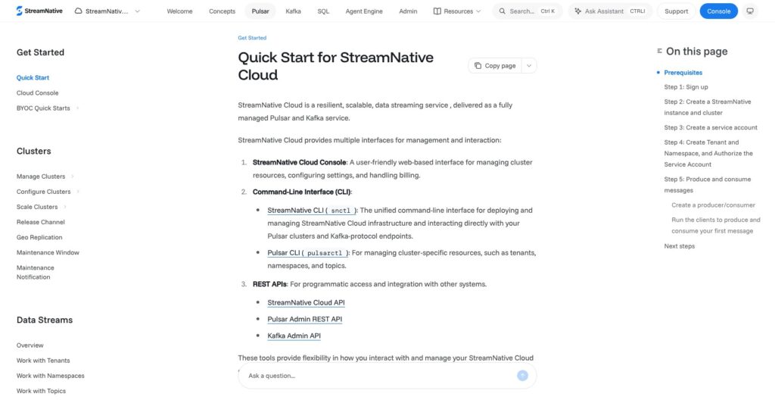Viewport: 775px width, 400px height.
Task: Click the send arrow button
Action: pos(522,376)
